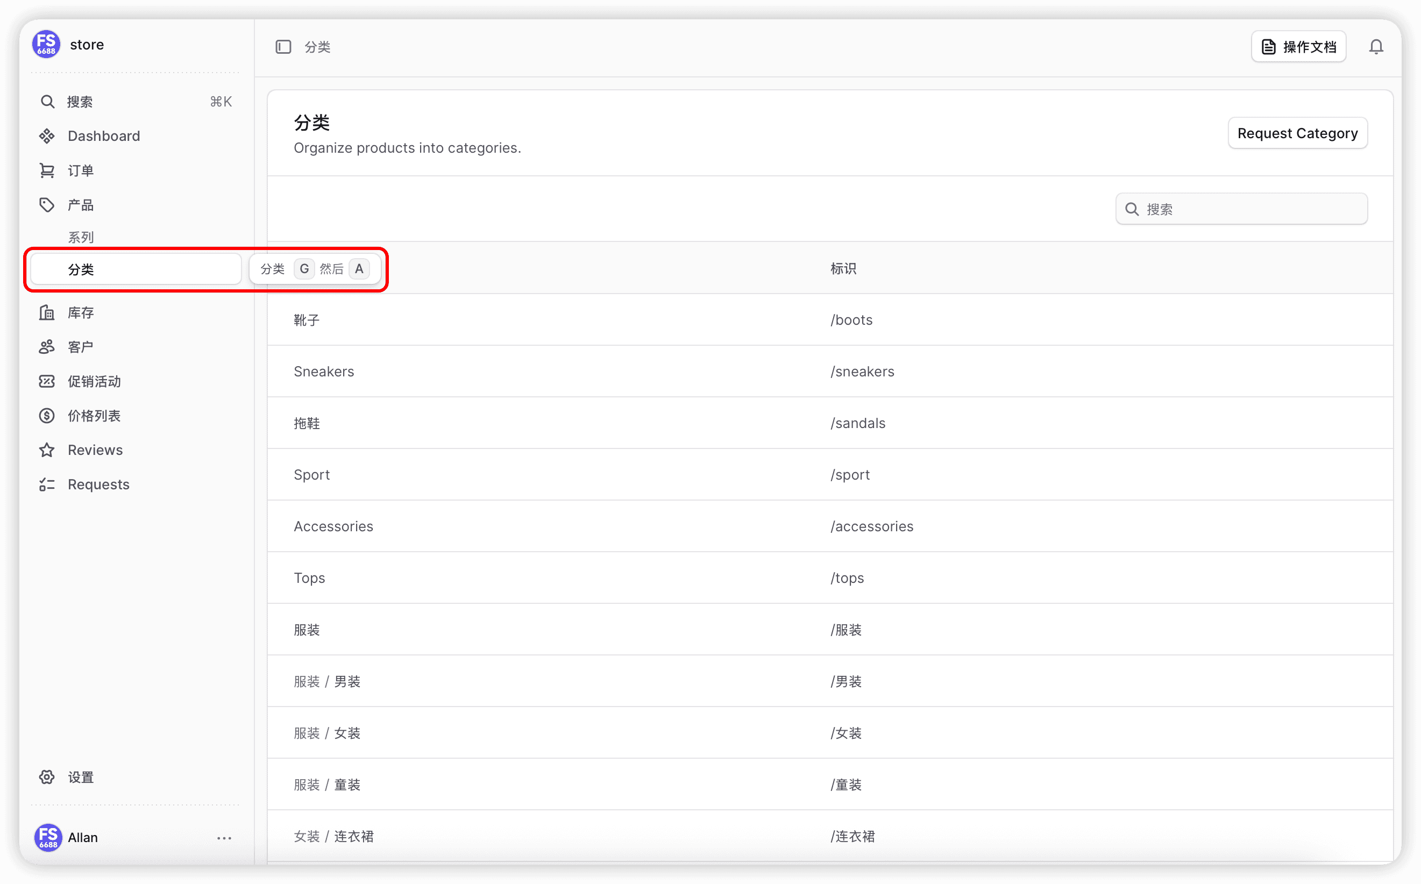This screenshot has width=1421, height=884.
Task: Open settings gear icon
Action: point(47,777)
